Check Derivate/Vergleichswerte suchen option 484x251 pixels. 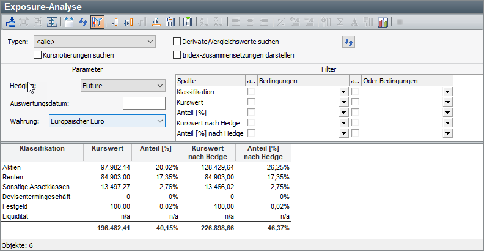(177, 42)
